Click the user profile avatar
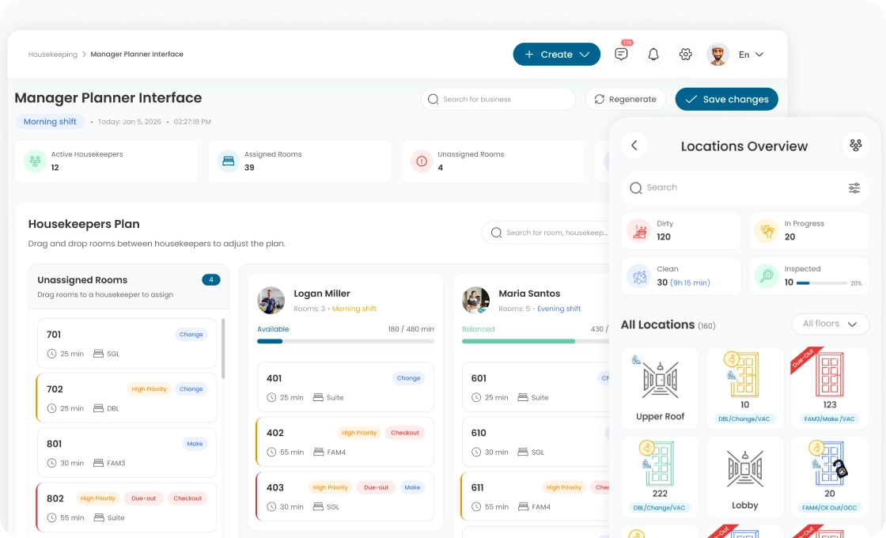The height and width of the screenshot is (538, 886). point(718,55)
